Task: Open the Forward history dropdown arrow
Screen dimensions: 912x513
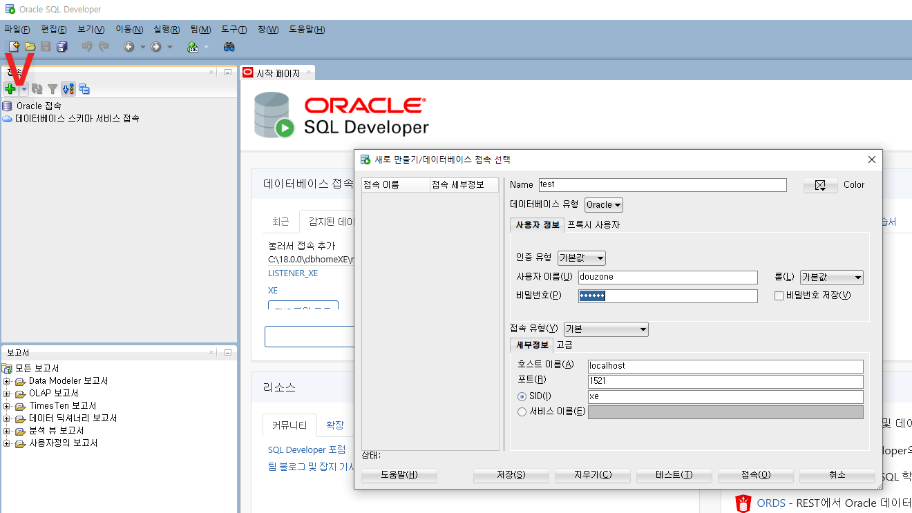Action: [x=170, y=47]
